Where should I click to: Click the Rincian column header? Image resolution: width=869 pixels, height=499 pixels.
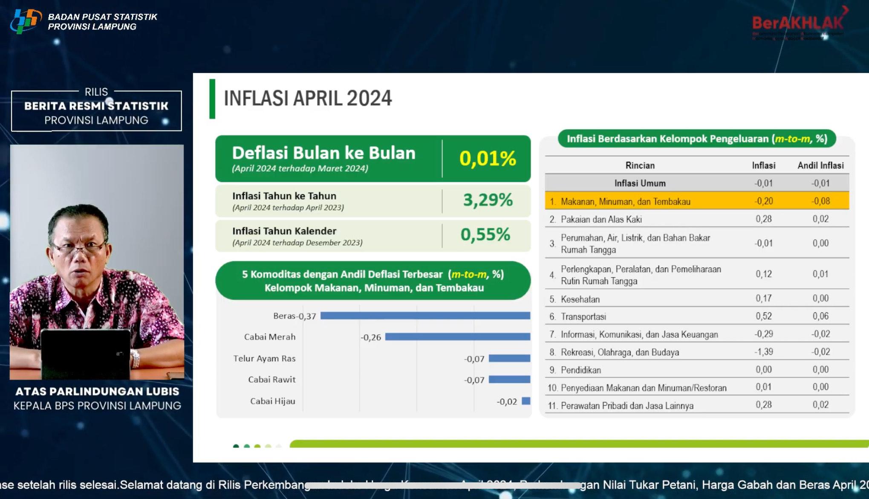[640, 165]
